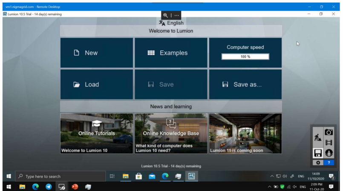
Task: Click the muted speaker in local tray
Action: pos(295,187)
